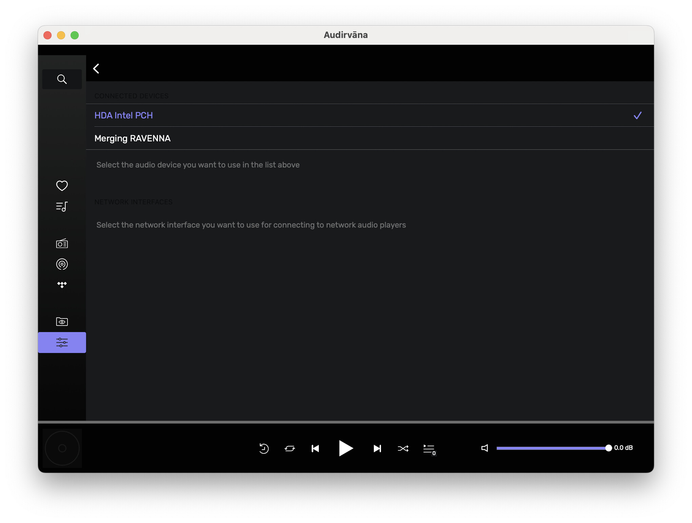
Task: Open the watched folders icon
Action: click(x=62, y=322)
